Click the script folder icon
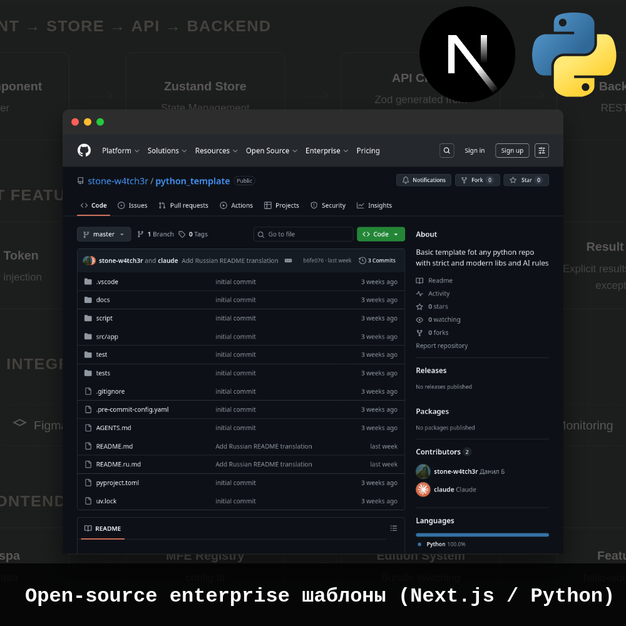 tap(88, 318)
